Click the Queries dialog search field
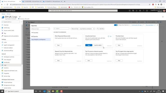This screenshot has width=166, height=93. [61, 29]
